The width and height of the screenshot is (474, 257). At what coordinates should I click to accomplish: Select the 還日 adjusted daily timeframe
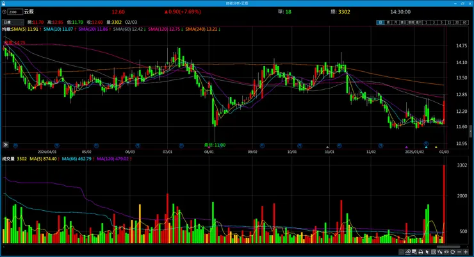[x=403, y=22]
